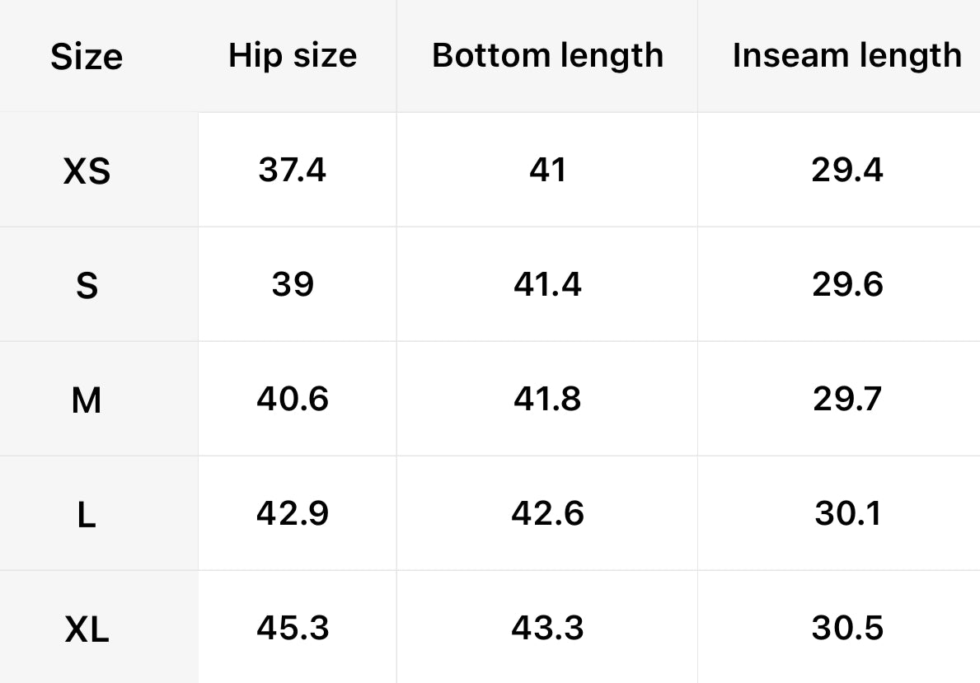
Task: Click the Hip size column header
Action: (293, 56)
